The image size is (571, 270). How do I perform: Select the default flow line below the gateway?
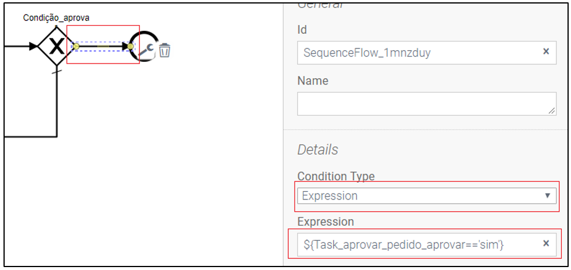(x=57, y=101)
